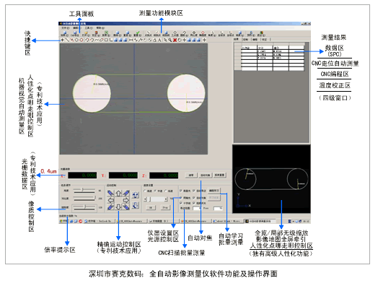
Task: Open the 文件 (File) menu
Action: [65, 28]
